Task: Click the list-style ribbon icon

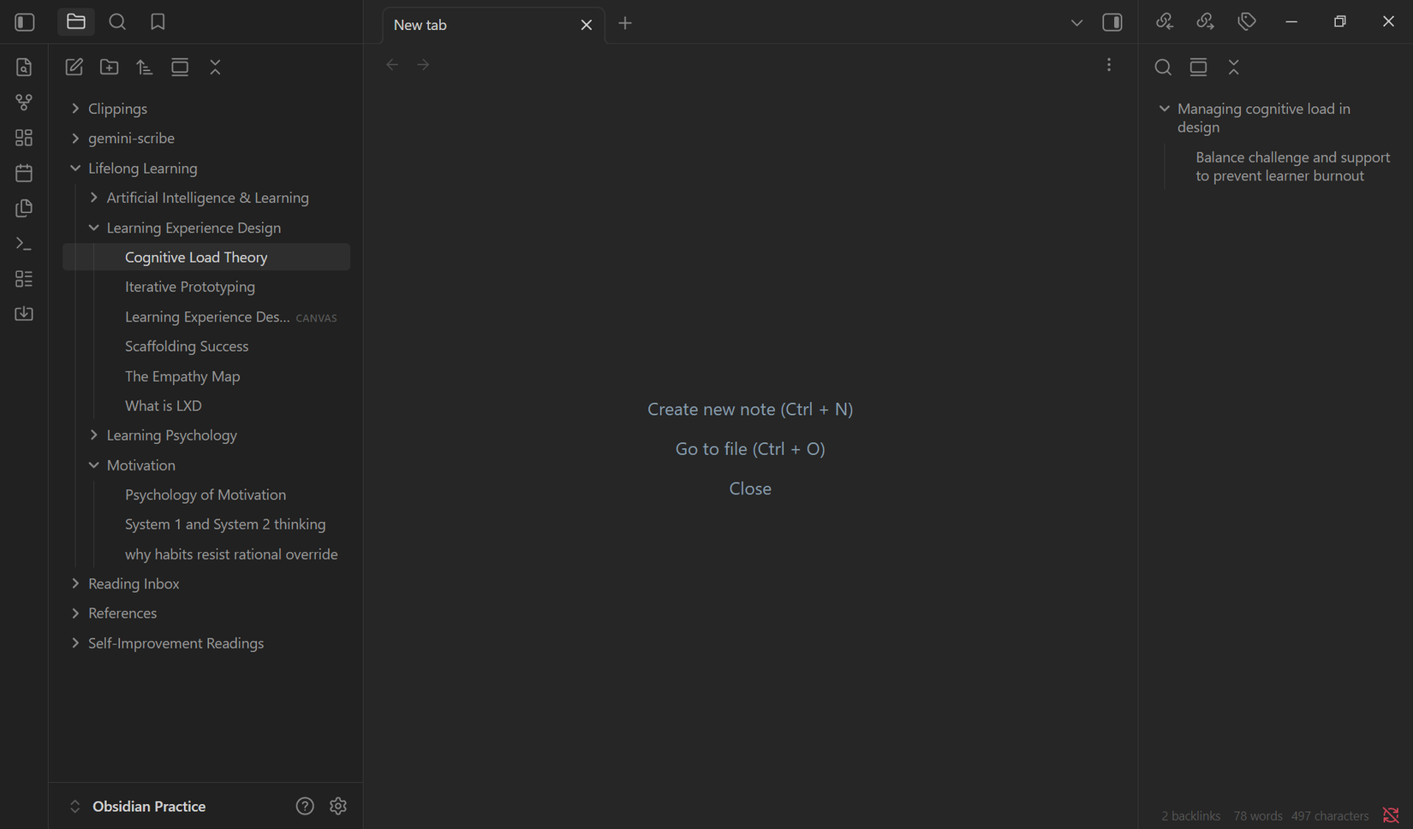Action: click(x=24, y=279)
